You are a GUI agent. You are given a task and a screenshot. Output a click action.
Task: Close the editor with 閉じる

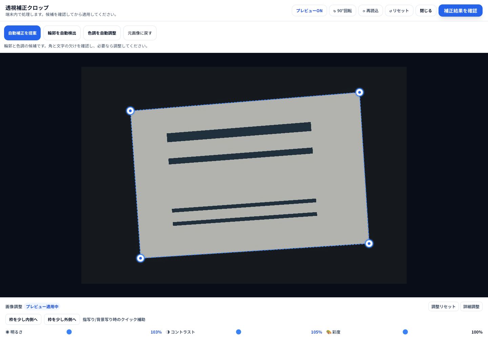tap(426, 11)
